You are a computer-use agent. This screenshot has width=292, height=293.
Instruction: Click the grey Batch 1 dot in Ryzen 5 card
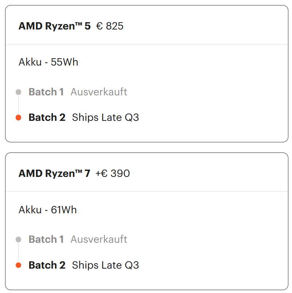(x=19, y=92)
